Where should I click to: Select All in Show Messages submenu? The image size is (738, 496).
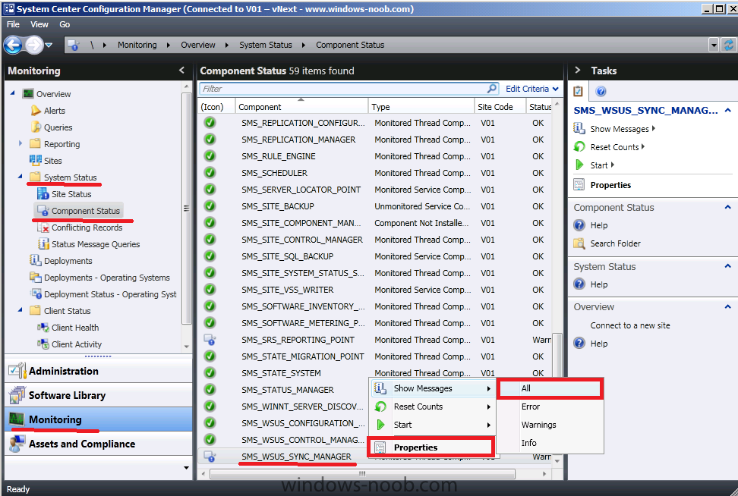(x=550, y=388)
